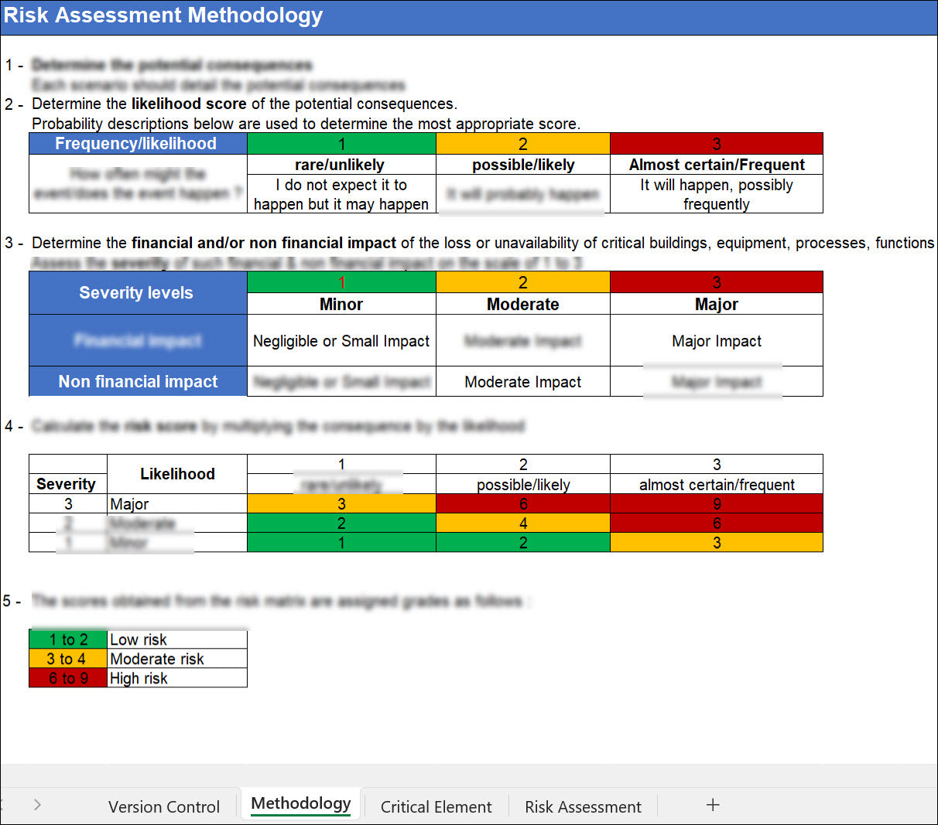Screen dimensions: 938x825
Task: Click the 'High risk' label cell
Action: tap(176, 678)
